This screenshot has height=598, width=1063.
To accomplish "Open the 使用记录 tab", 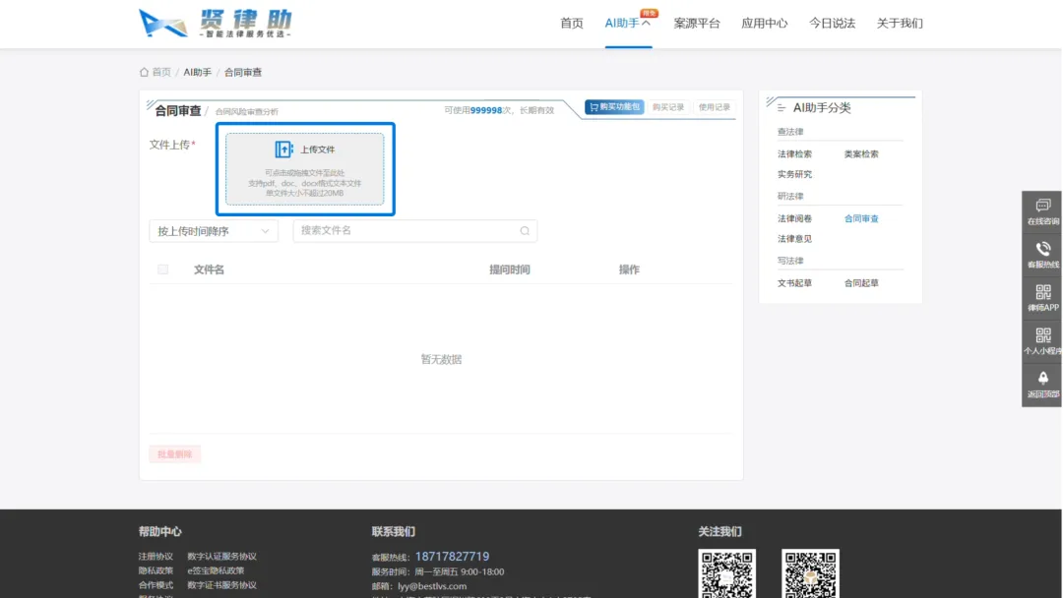I will pyautogui.click(x=714, y=107).
